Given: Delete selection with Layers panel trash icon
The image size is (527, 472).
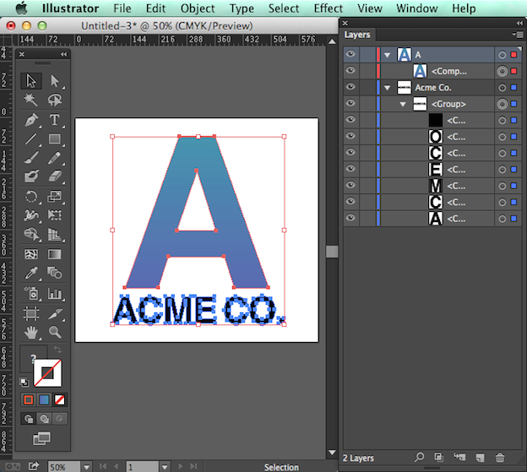Looking at the screenshot, I should pos(500,457).
